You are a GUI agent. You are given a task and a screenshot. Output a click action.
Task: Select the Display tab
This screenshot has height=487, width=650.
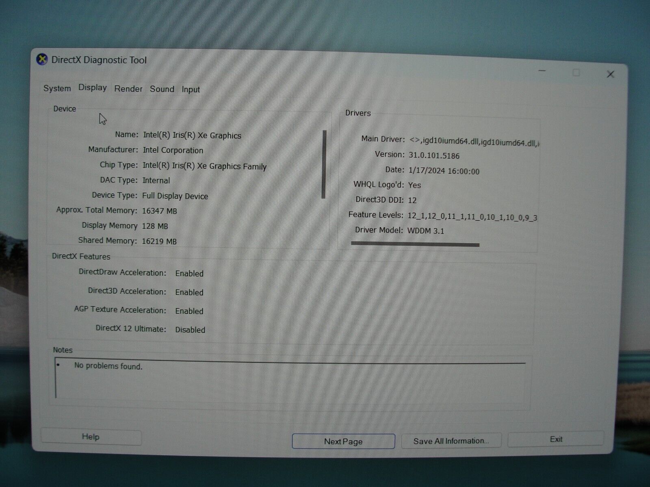pos(93,88)
